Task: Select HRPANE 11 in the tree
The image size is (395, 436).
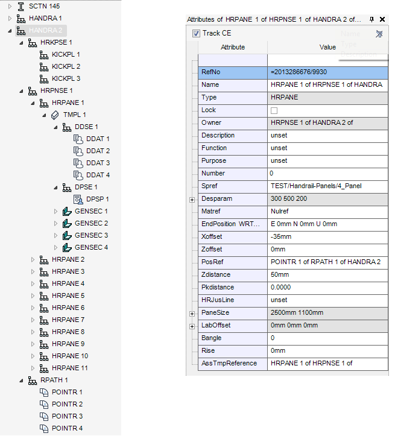Action: pos(70,368)
